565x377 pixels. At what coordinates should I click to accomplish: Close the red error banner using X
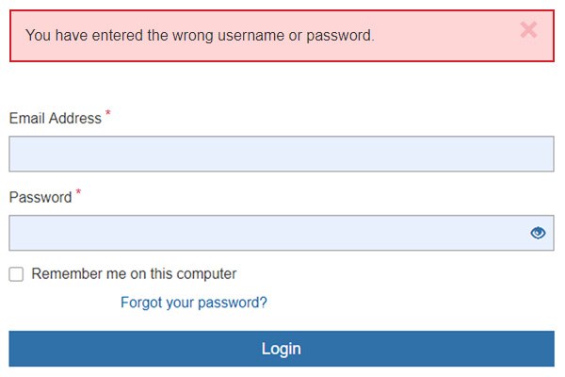528,30
